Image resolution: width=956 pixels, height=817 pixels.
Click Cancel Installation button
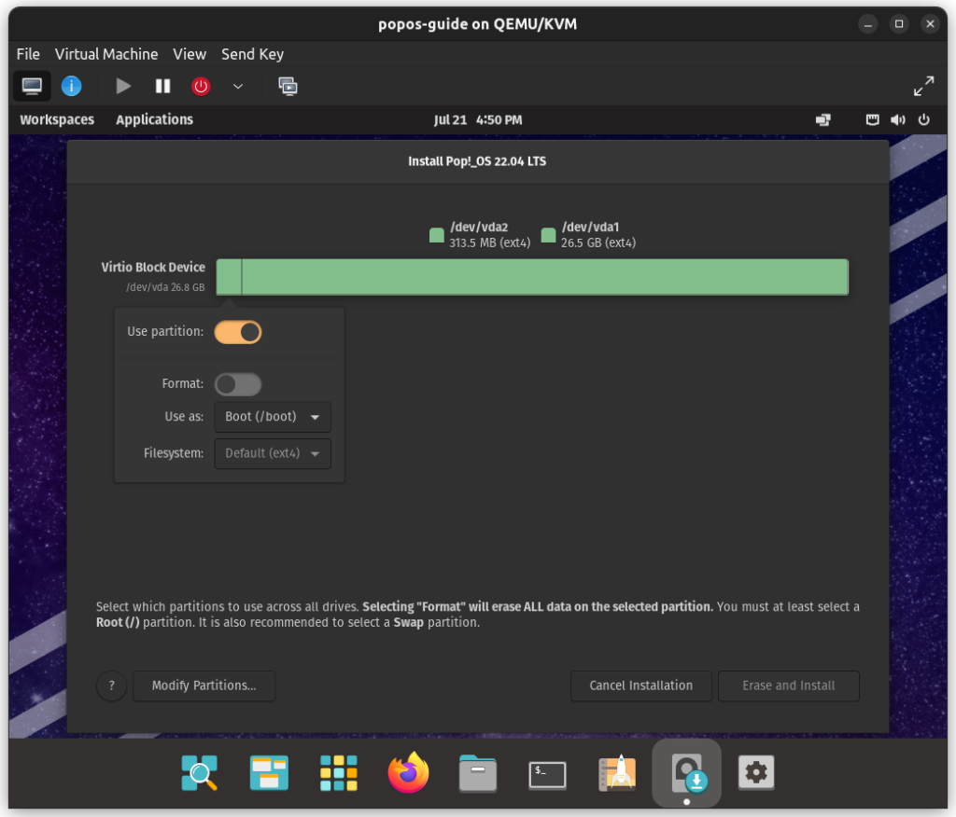[640, 686]
